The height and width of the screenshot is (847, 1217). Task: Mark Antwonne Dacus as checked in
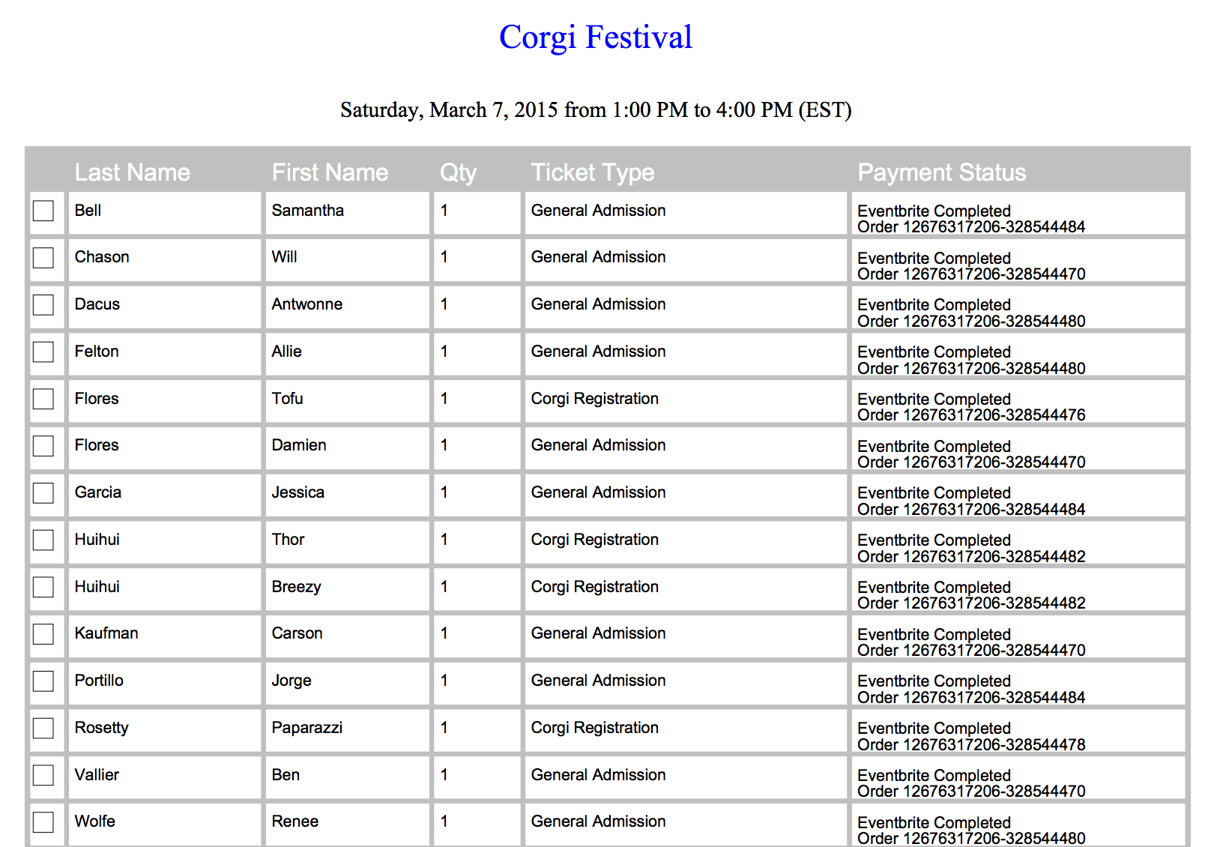click(43, 305)
